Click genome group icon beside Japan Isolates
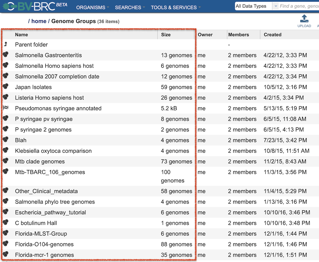 (x=6, y=86)
